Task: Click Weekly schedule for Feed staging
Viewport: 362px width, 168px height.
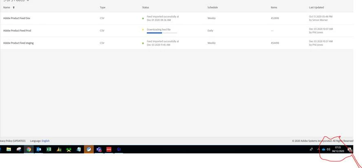Action: coord(211,43)
